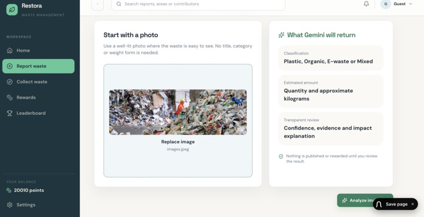Click the uploaded waste photo thumbnail
Viewport: 424px width, 217px height.
178,112
